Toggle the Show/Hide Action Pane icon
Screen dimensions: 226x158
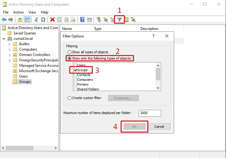[x=89, y=19]
